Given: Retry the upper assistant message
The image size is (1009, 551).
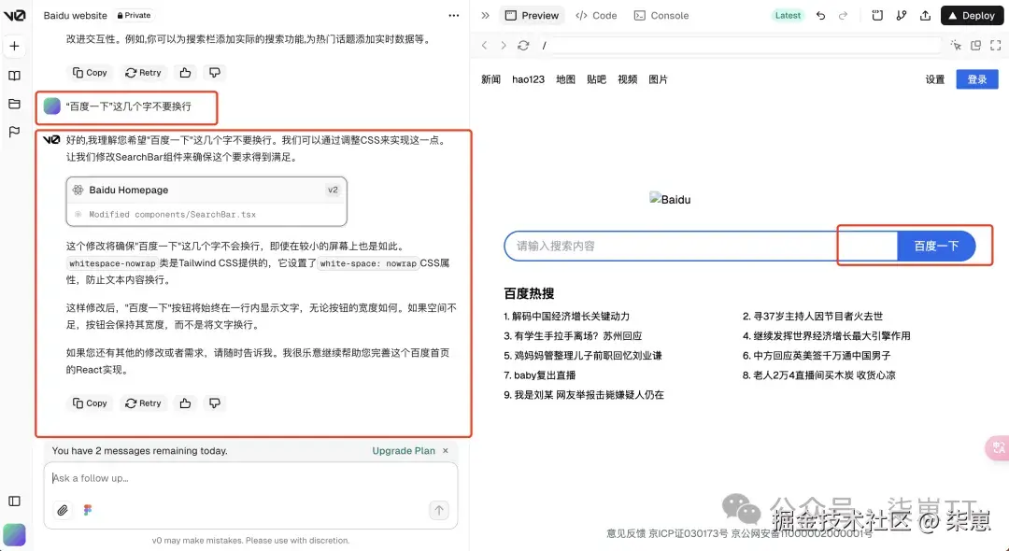Looking at the screenshot, I should point(143,73).
